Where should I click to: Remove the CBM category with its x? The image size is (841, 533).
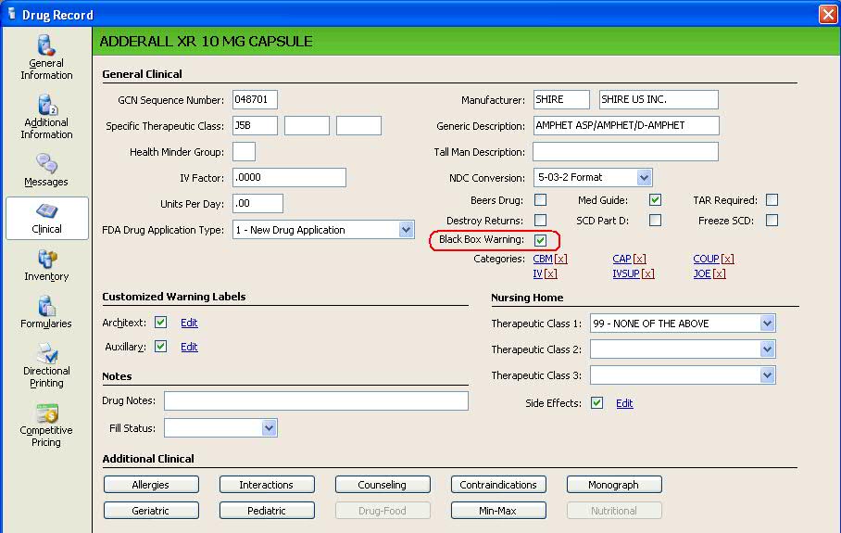tap(561, 259)
